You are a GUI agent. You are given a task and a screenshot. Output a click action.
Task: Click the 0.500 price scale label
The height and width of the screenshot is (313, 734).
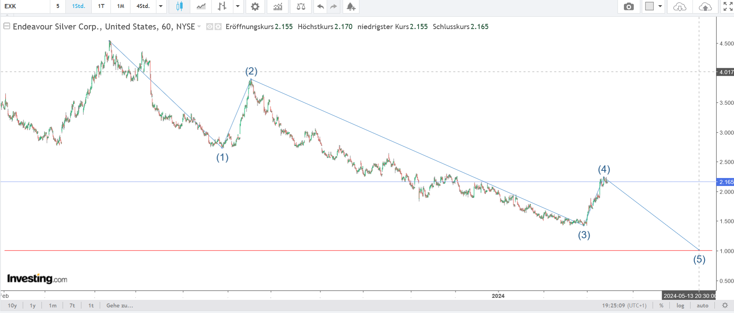[726, 281]
